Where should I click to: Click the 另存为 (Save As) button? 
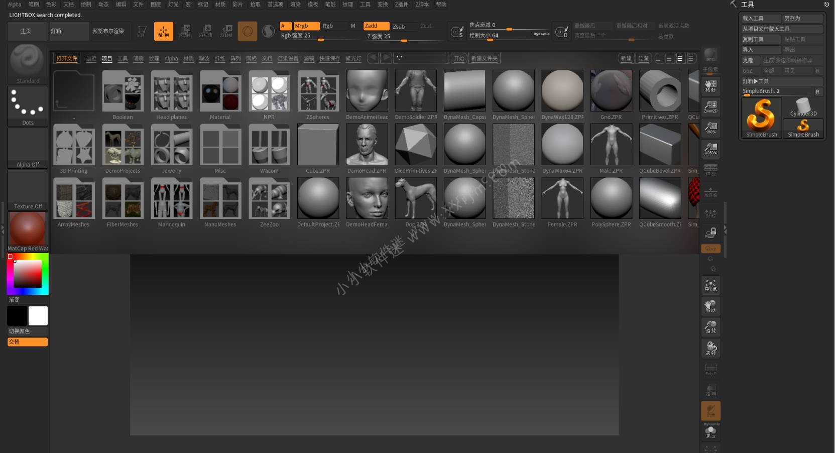coord(803,19)
